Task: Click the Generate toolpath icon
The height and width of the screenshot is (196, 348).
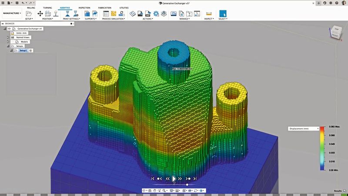Action: click(133, 14)
